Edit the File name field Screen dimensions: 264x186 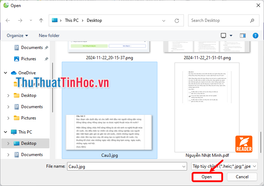(x=125, y=166)
